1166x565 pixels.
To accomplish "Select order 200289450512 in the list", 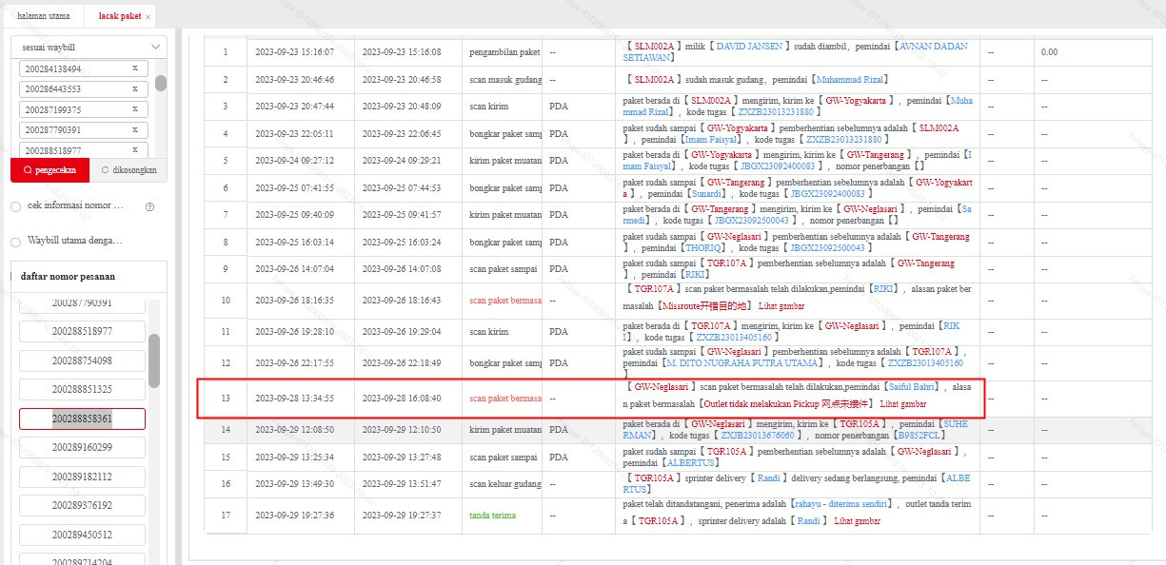I will (x=82, y=535).
